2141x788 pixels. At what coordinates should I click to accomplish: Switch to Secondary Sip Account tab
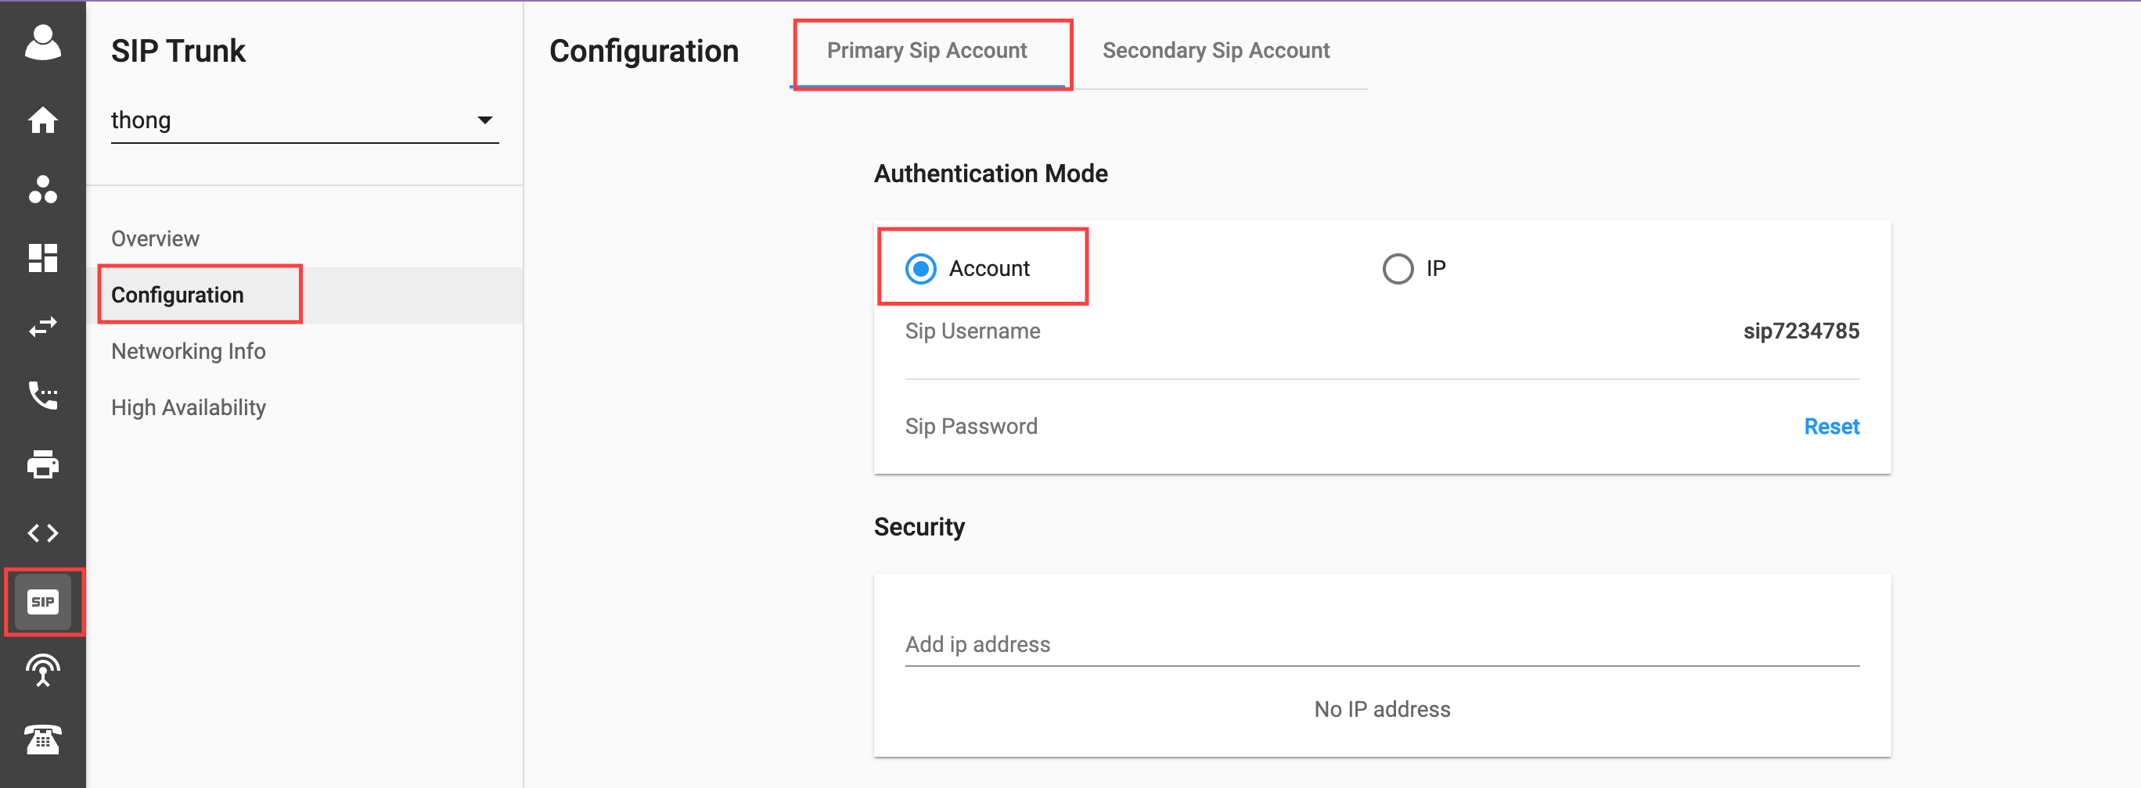(1216, 51)
